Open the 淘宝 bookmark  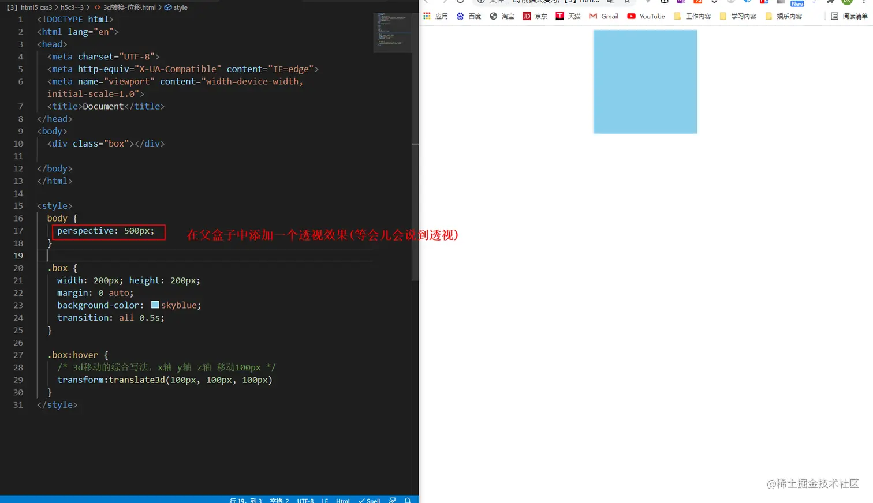[502, 16]
